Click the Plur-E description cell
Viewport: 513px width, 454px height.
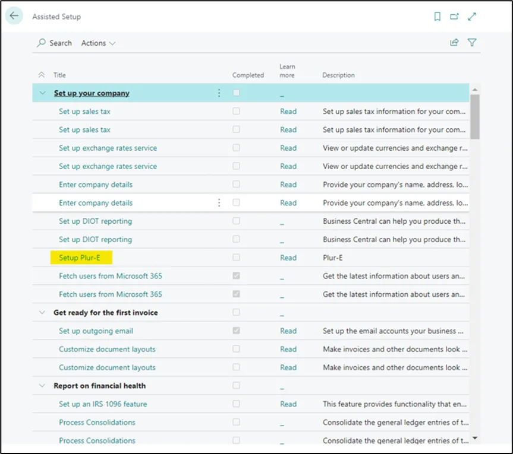[333, 258]
